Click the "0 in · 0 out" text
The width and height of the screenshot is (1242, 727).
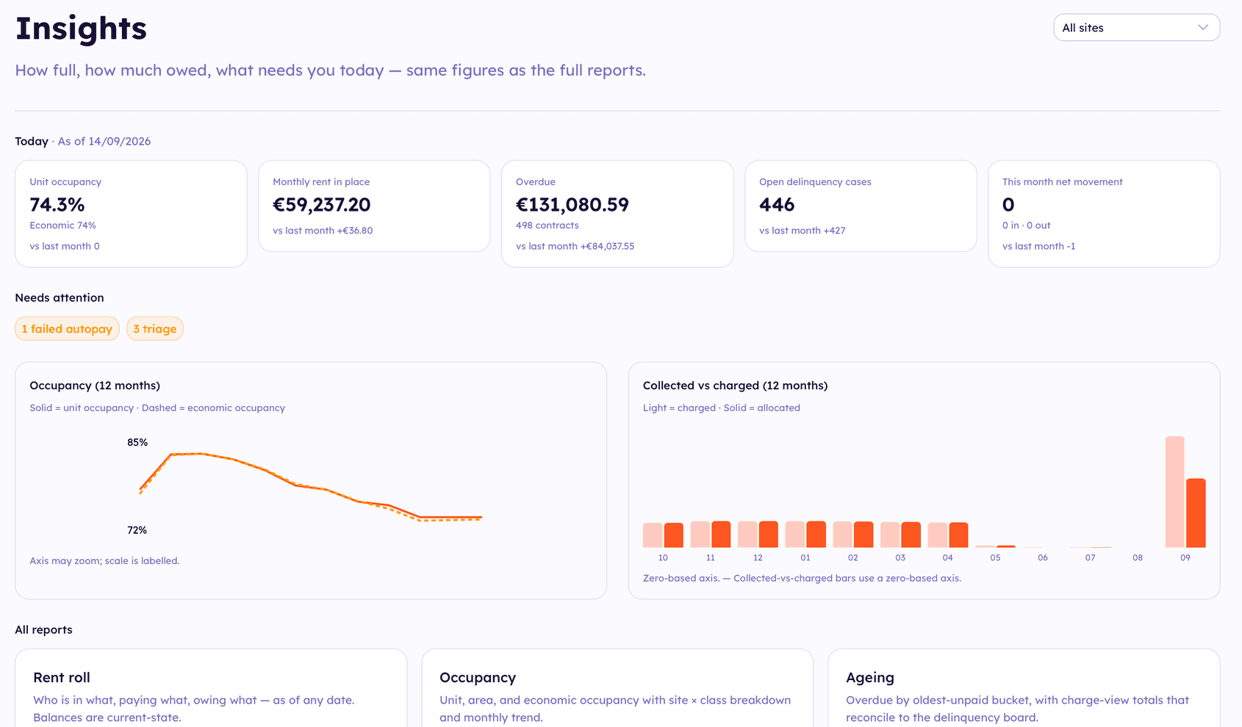click(1027, 225)
